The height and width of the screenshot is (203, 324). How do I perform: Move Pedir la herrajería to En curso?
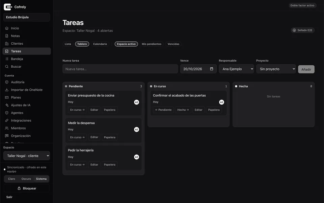(x=77, y=164)
